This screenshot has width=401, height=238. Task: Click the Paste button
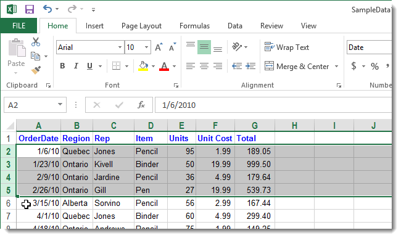point(17,53)
